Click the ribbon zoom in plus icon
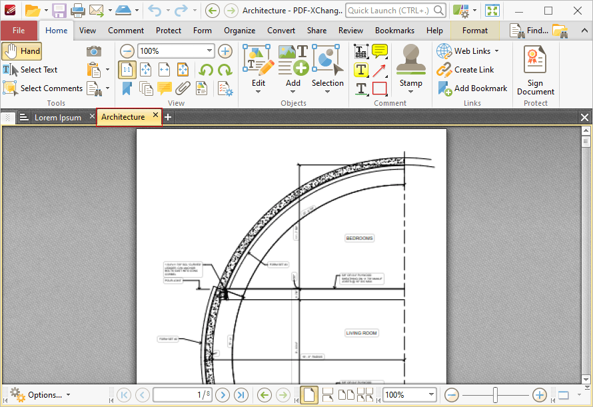The height and width of the screenshot is (407, 593). [225, 51]
